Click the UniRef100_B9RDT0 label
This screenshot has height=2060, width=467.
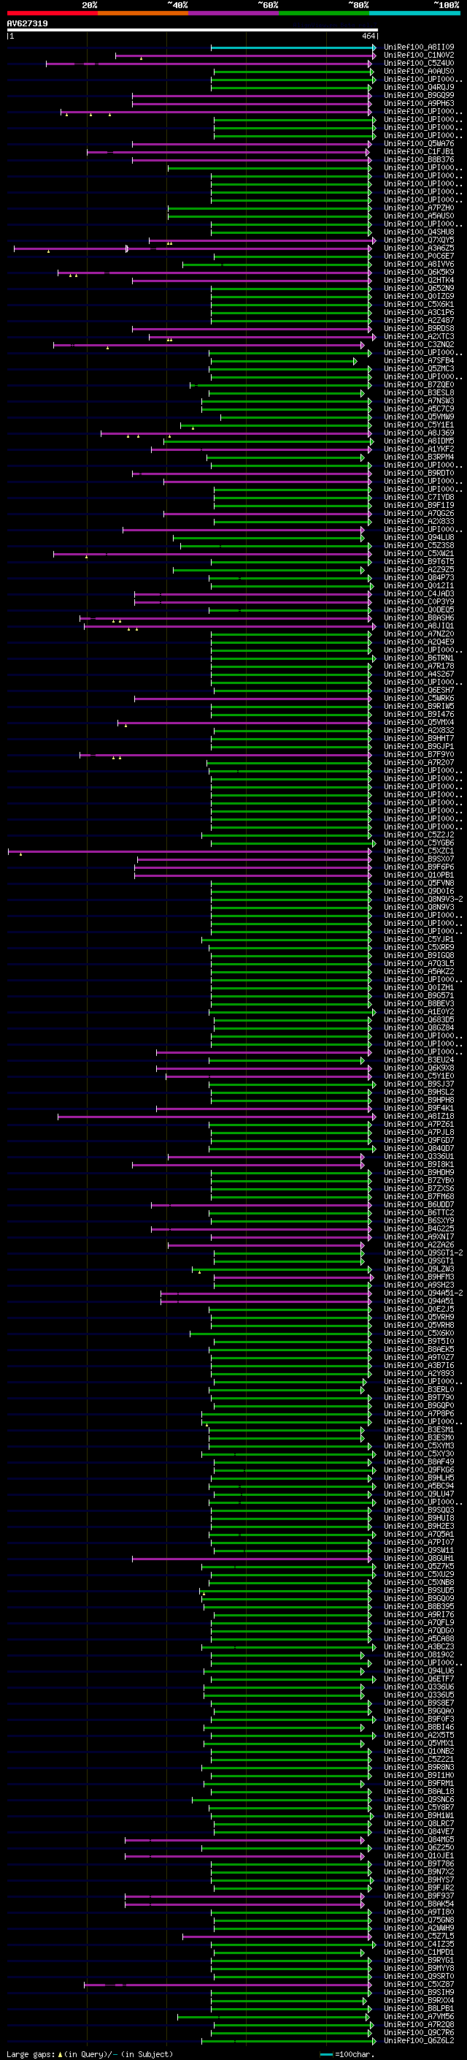coord(418,474)
